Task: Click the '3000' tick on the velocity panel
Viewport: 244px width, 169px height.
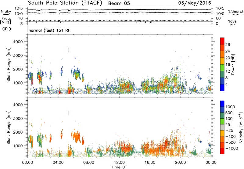Action: 18,118
